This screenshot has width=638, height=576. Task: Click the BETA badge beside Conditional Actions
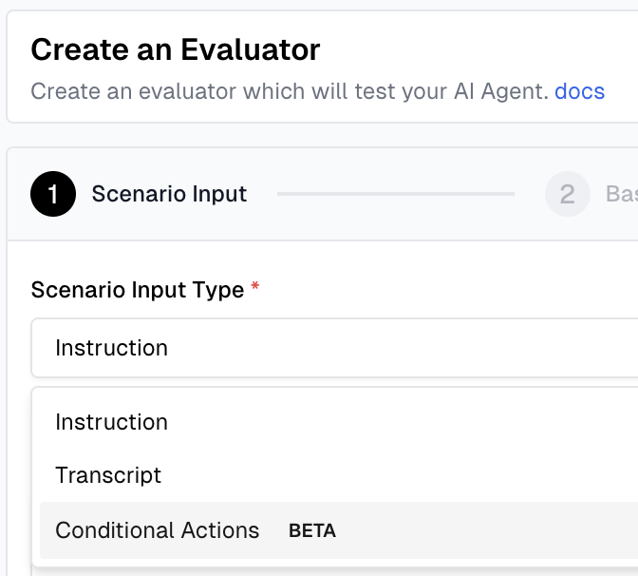tap(312, 531)
